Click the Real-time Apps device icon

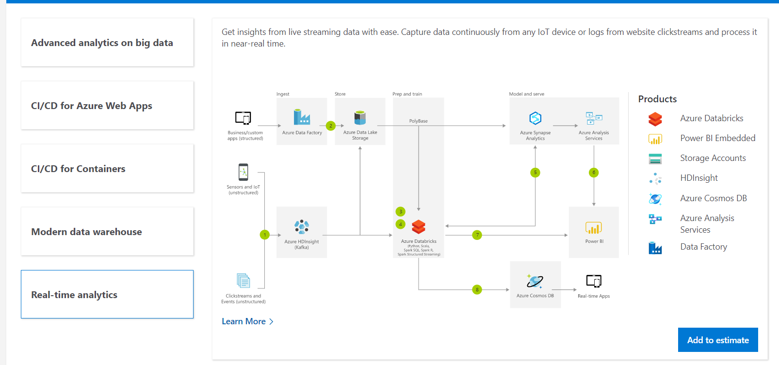click(594, 281)
